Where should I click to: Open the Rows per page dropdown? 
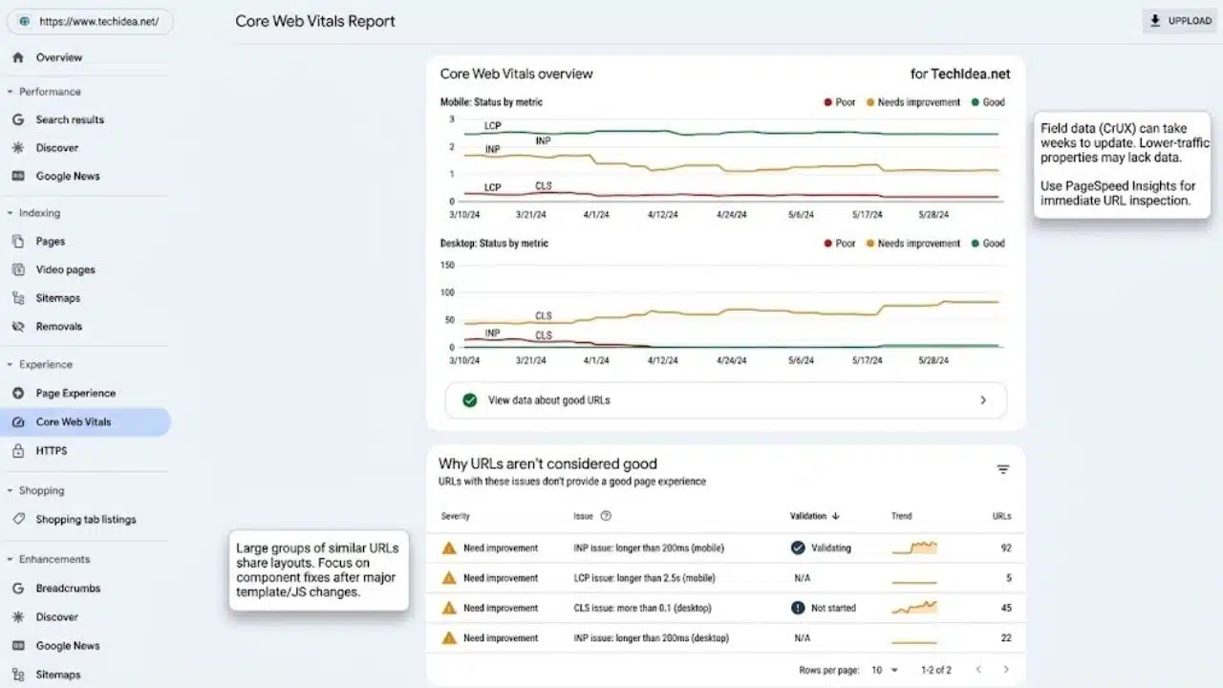point(884,670)
